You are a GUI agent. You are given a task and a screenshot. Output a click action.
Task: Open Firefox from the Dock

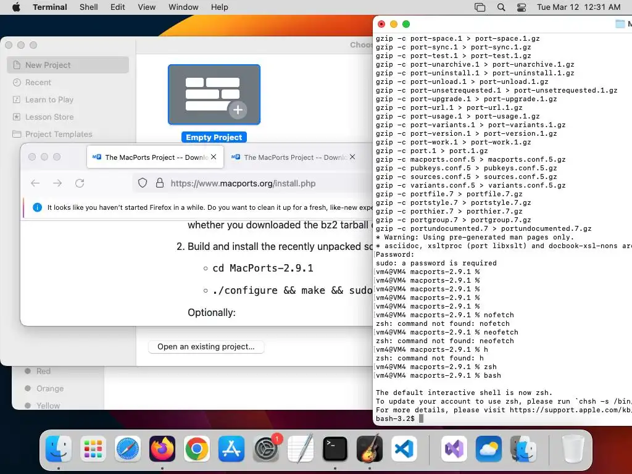162,449
